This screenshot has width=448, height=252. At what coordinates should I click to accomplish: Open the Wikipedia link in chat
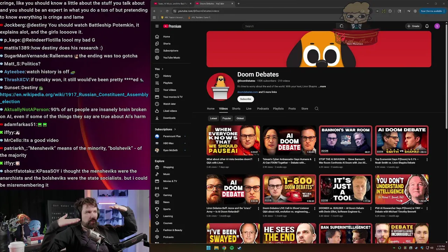[74, 98]
